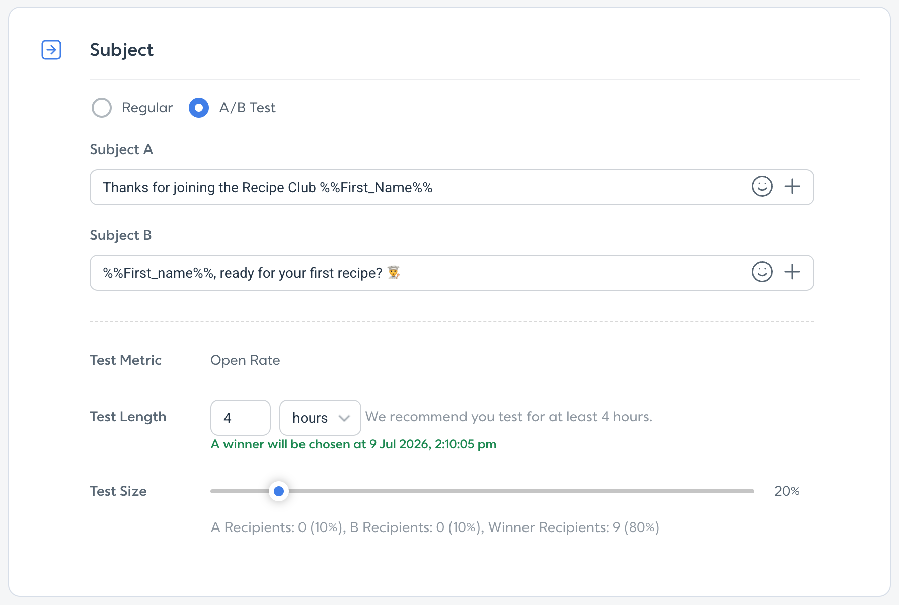
Task: Click the A/B Test label text
Action: click(247, 108)
